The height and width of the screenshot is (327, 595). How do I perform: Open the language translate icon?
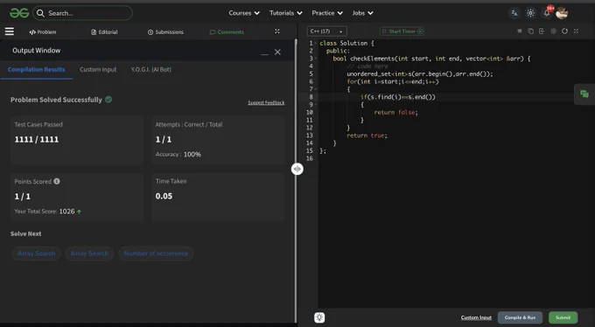514,13
